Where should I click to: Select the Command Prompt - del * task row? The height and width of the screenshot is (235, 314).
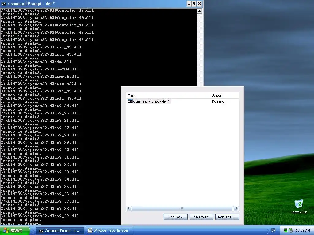[182, 101]
